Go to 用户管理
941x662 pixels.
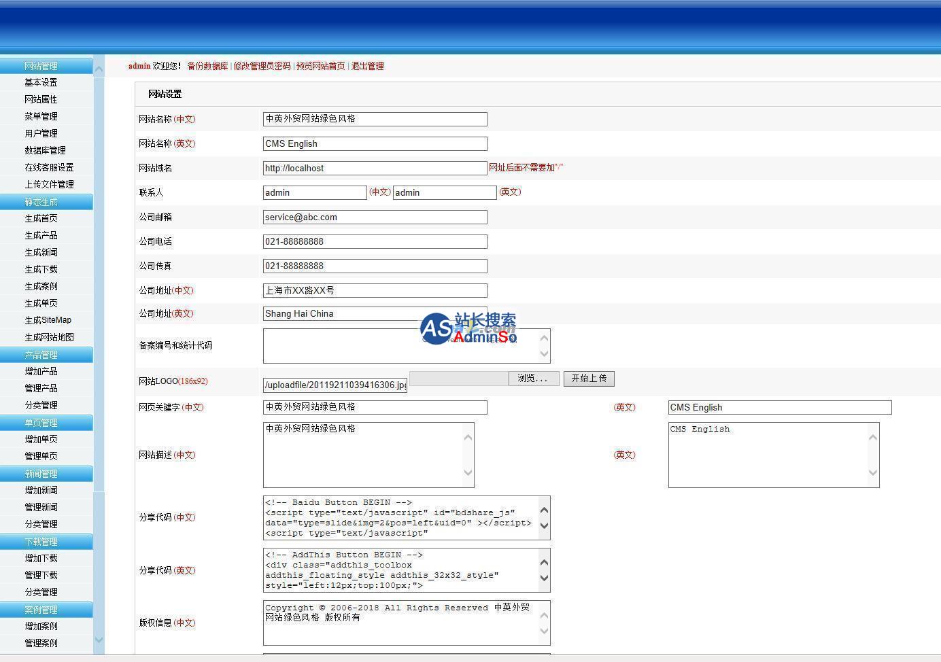tap(41, 133)
